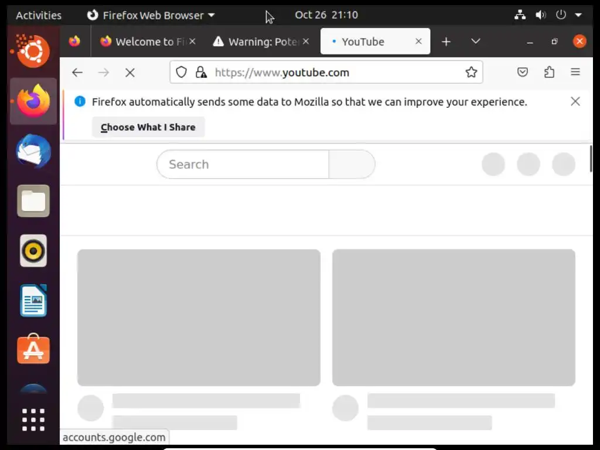Launch LibreOffice Writer from the dock
The image size is (600, 450).
[33, 301]
